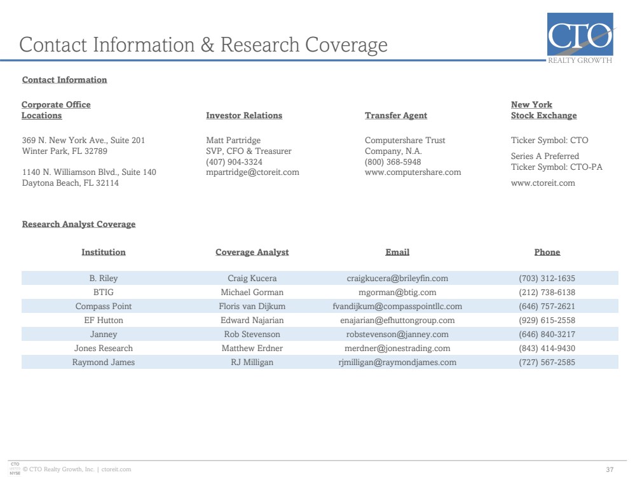Click Raymond James phone number (727) 567-2585
Image resolution: width=635 pixels, height=477 pixels.
pos(547,363)
